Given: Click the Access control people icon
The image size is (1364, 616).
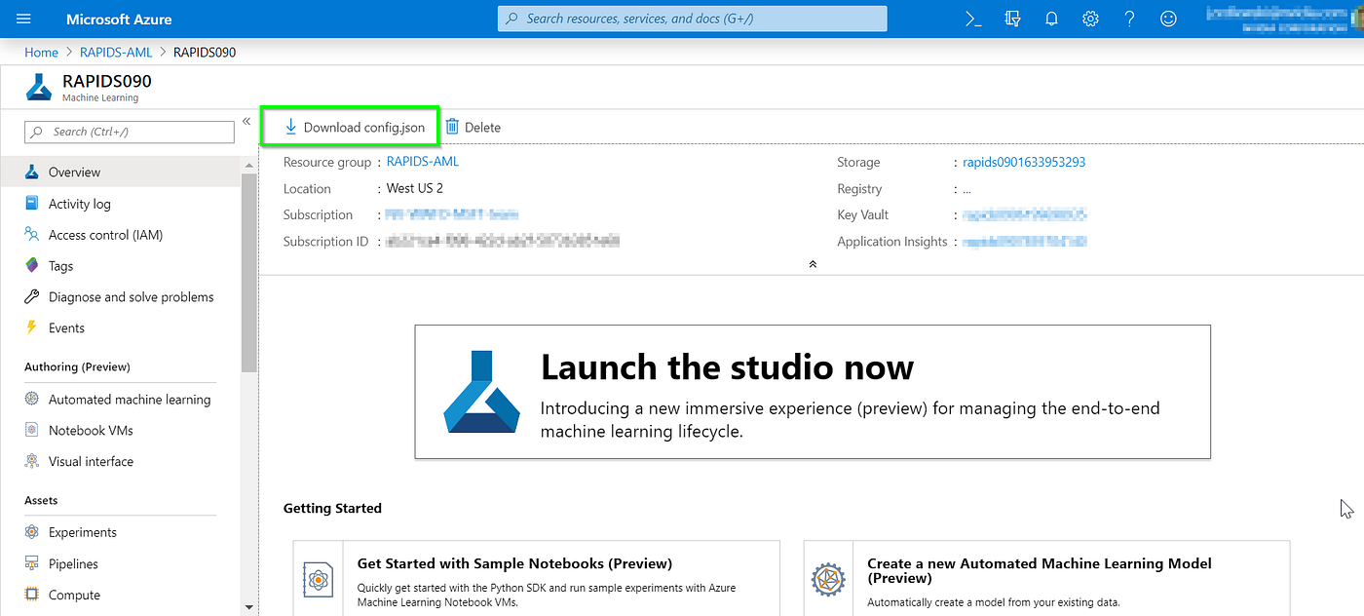Looking at the screenshot, I should coord(31,235).
